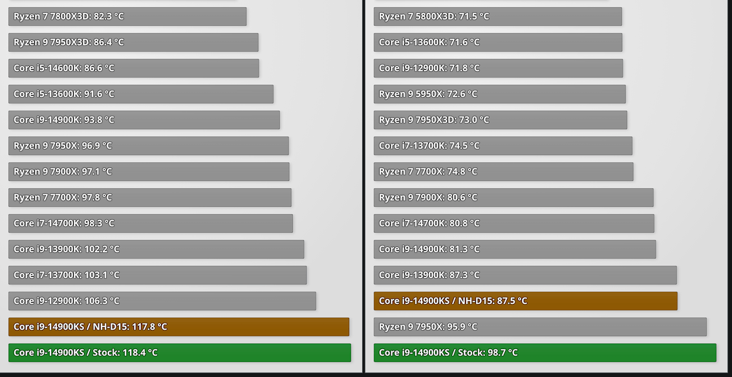
Task: Select the Core i9-12900K 71.8 °C bar
Action: (499, 68)
